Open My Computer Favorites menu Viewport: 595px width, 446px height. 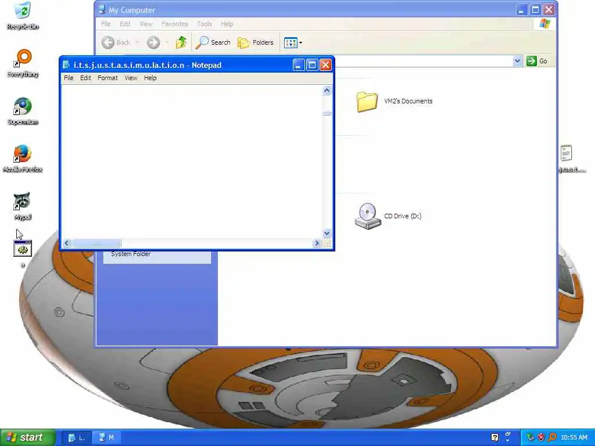[x=174, y=24]
